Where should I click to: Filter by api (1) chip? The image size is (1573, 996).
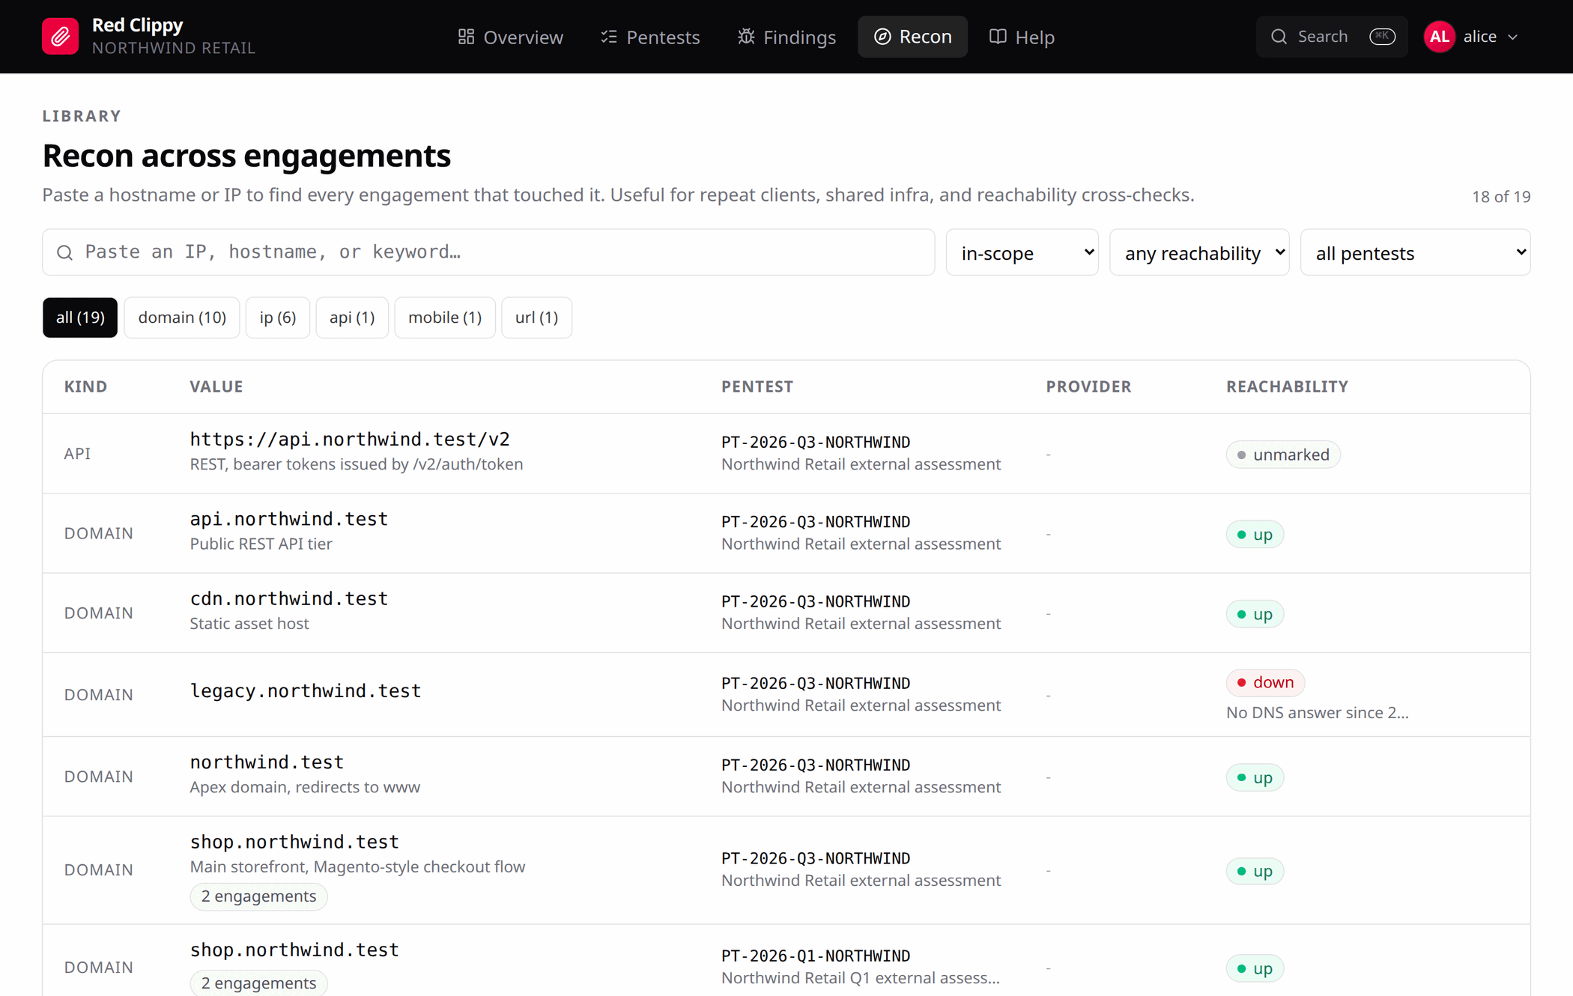(x=352, y=318)
